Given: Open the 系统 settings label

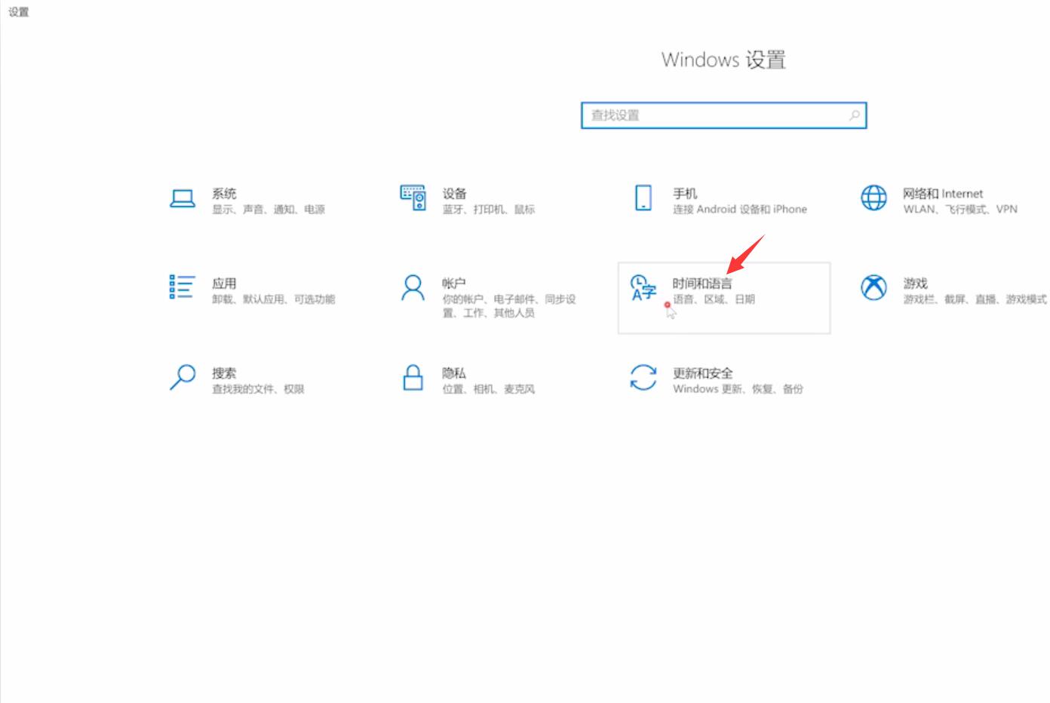Looking at the screenshot, I should tap(224, 193).
